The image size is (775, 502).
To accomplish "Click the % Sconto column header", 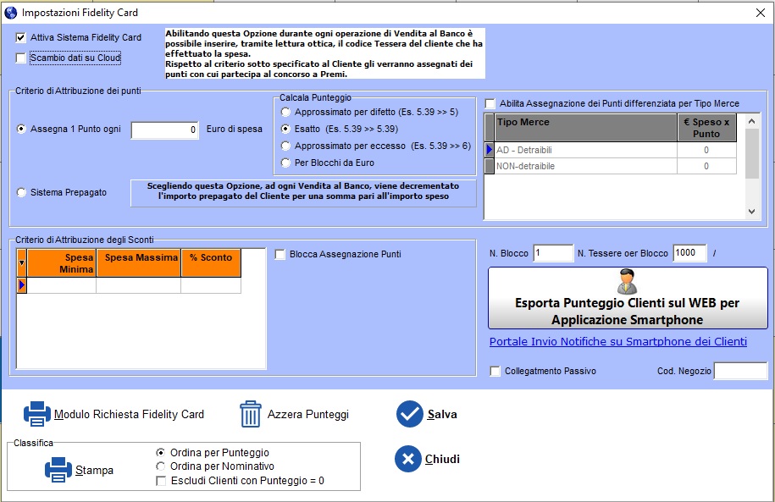I will (211, 263).
